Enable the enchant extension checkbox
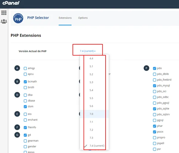Viewport: 179px width, 153px height. 25,120
